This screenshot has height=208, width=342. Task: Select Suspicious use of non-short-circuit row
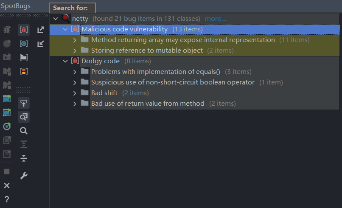click(195, 82)
